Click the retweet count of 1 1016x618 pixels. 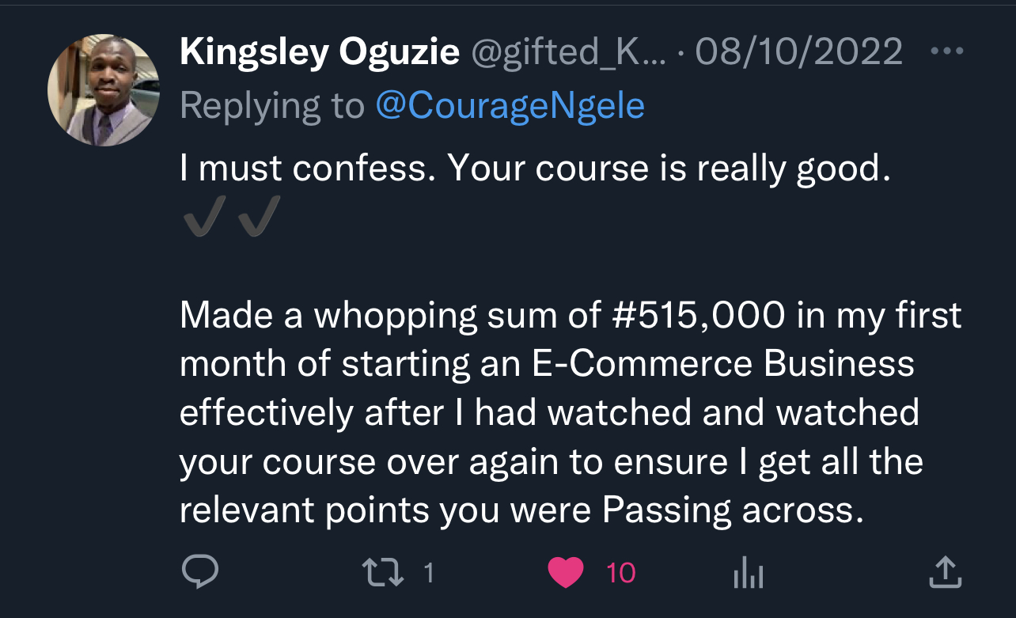[x=428, y=572]
